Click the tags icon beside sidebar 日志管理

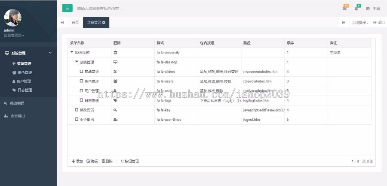click(14, 90)
